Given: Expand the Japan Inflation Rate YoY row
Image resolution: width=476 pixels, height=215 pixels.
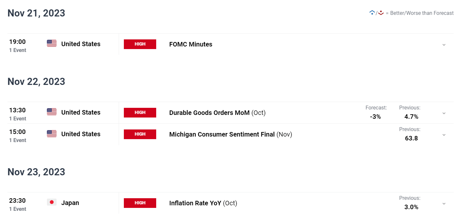Looking at the screenshot, I should [444, 203].
